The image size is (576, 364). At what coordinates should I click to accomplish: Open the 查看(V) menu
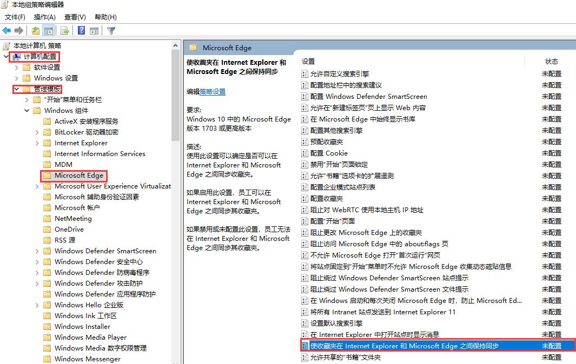[x=75, y=17]
